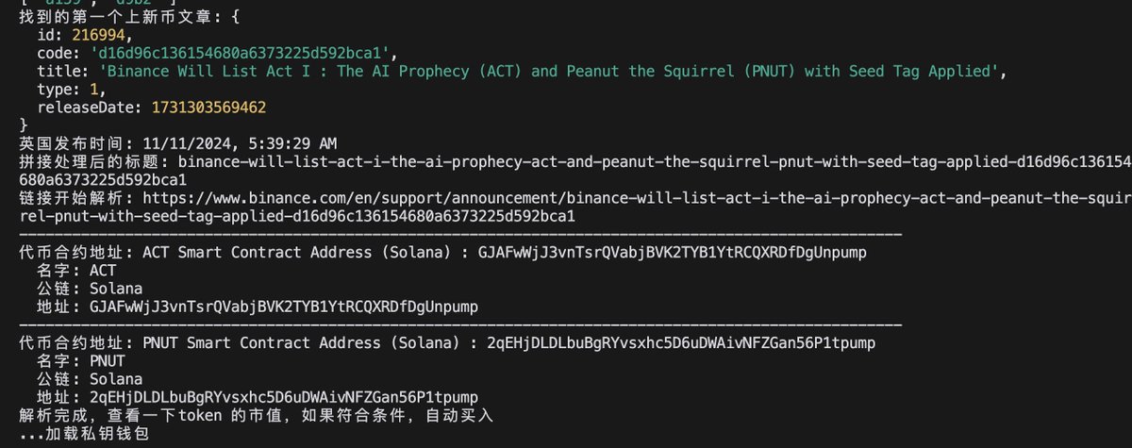Select the code hash string value
The width and height of the screenshot is (1132, 448).
click(x=239, y=53)
